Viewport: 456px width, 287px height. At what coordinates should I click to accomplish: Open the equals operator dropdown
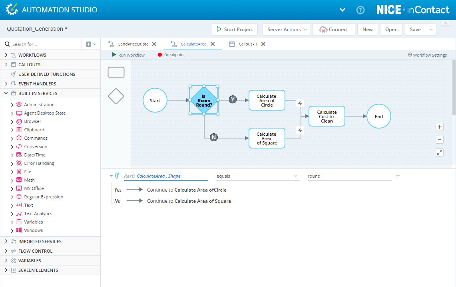coord(257,176)
